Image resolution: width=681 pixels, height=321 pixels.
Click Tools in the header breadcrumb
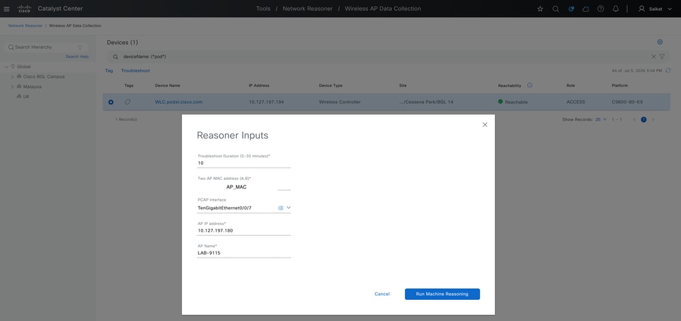coord(263,9)
